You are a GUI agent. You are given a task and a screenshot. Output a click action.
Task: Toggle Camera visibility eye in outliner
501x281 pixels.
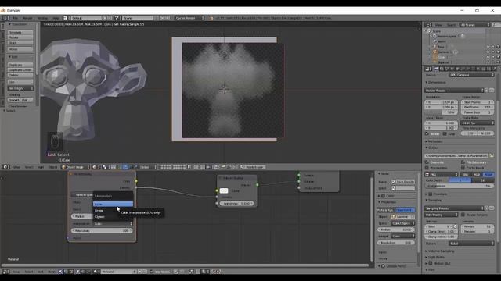click(x=488, y=52)
